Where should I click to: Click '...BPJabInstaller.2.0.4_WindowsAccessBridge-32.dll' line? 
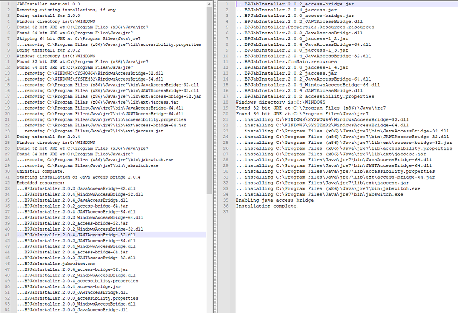pyautogui.click(x=80, y=194)
